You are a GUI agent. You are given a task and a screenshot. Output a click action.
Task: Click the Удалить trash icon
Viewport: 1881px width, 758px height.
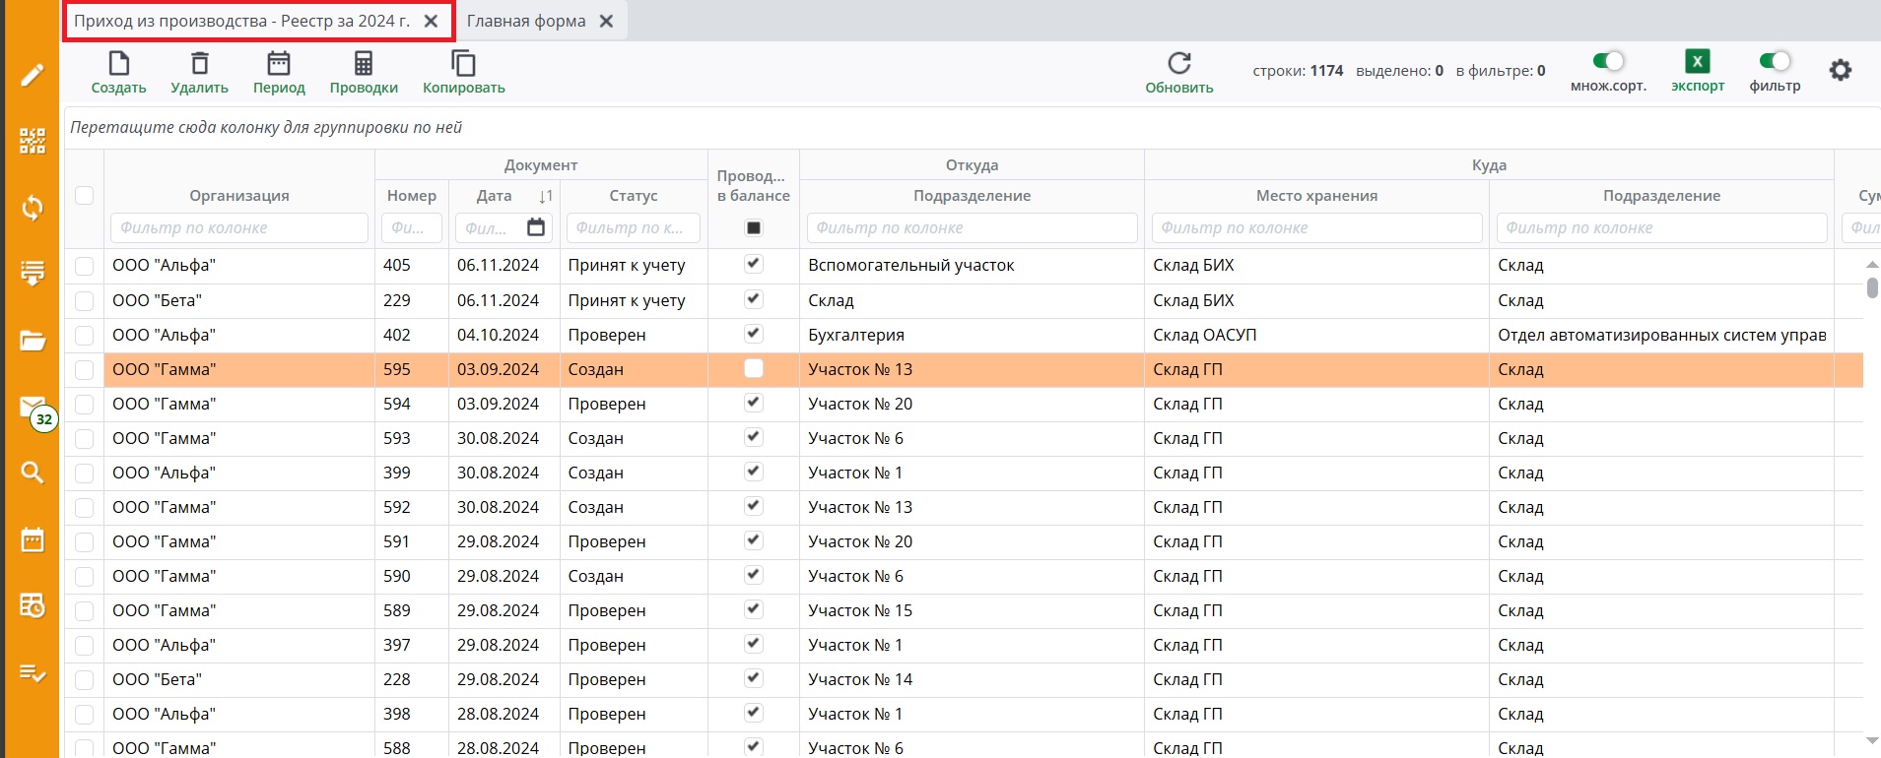pyautogui.click(x=199, y=64)
